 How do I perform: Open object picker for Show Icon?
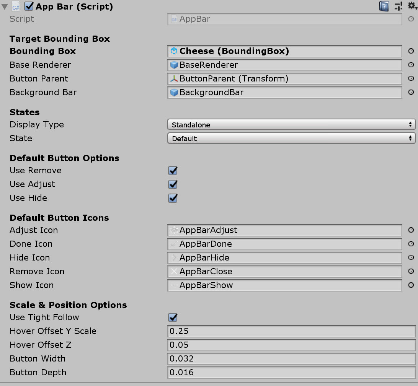pos(411,285)
